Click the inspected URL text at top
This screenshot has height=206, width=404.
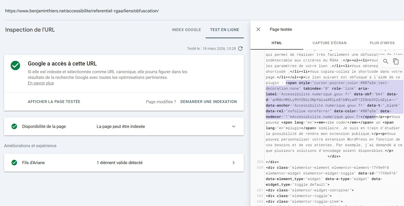[x=82, y=11]
